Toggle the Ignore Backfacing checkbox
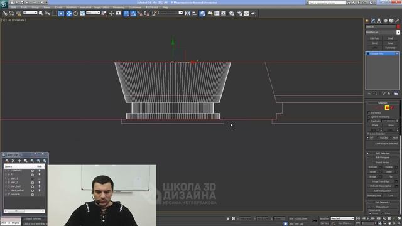Image resolution: width=402 pixels, height=226 pixels. coord(369,117)
